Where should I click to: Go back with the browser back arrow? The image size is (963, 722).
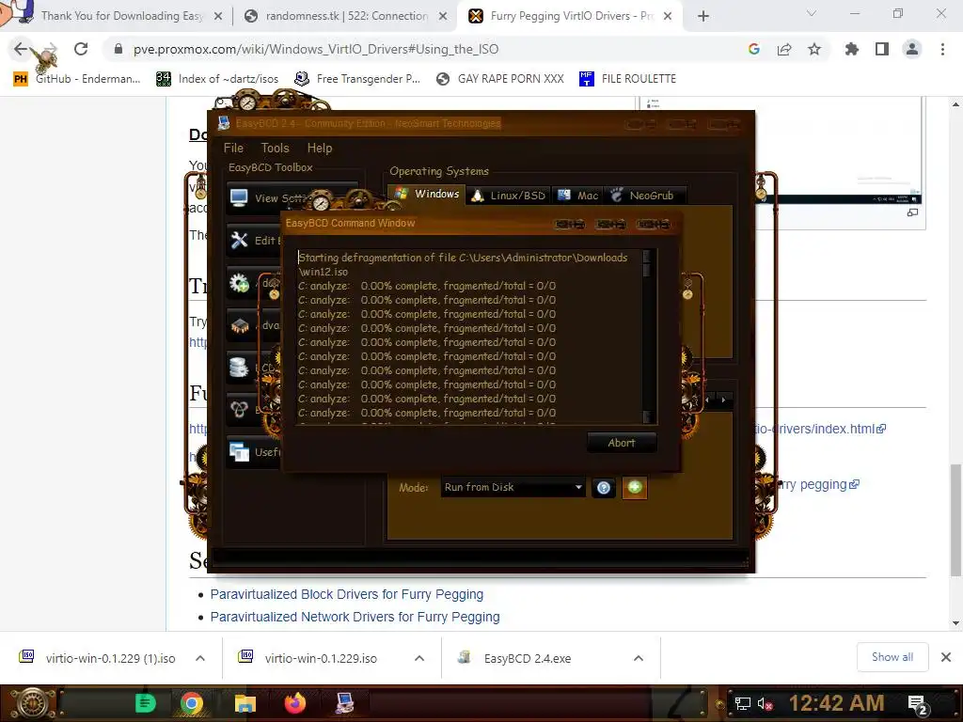click(21, 49)
